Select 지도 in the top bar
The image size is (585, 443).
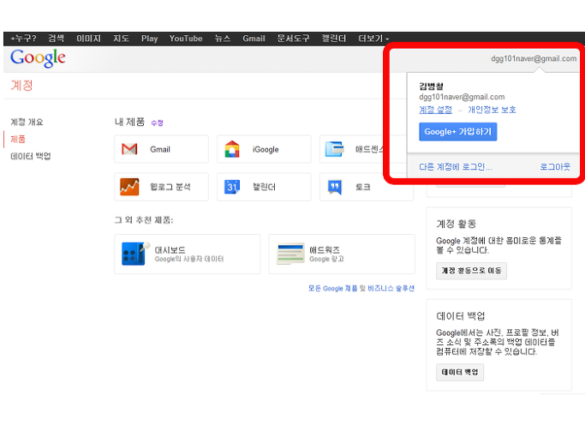[122, 39]
